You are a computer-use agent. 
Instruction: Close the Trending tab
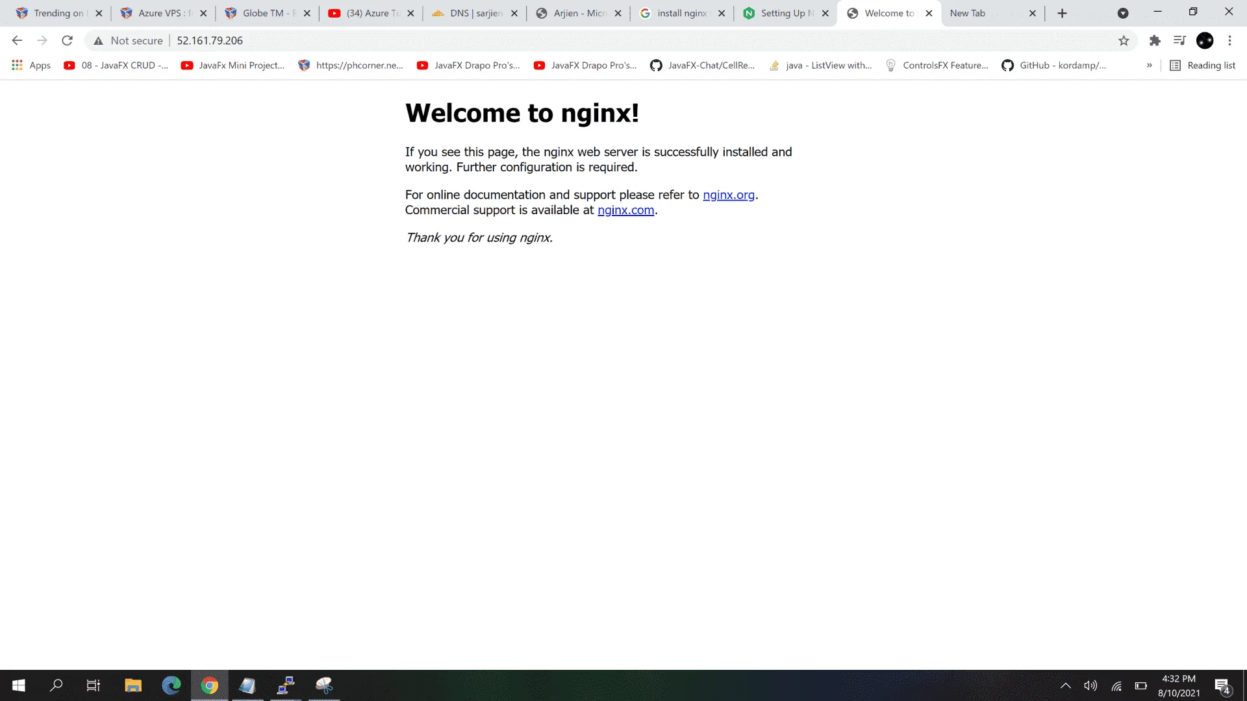click(x=99, y=13)
